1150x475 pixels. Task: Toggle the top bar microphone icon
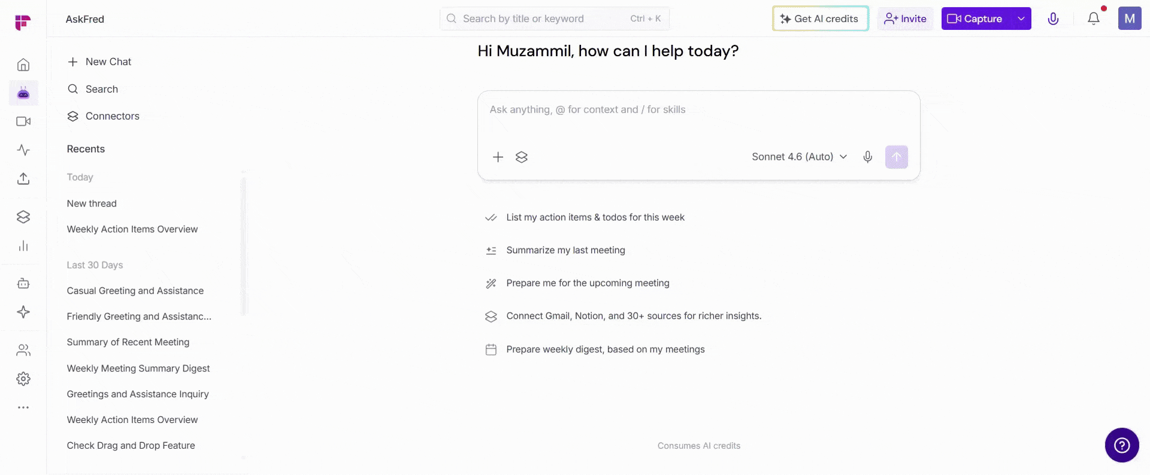pos(1053,19)
